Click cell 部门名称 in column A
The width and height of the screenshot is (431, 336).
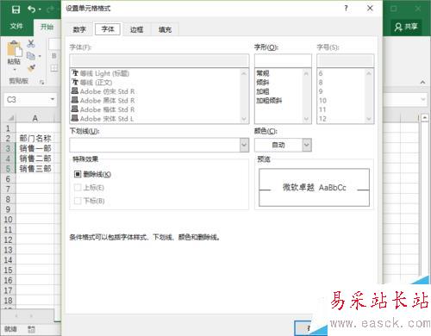coord(35,138)
